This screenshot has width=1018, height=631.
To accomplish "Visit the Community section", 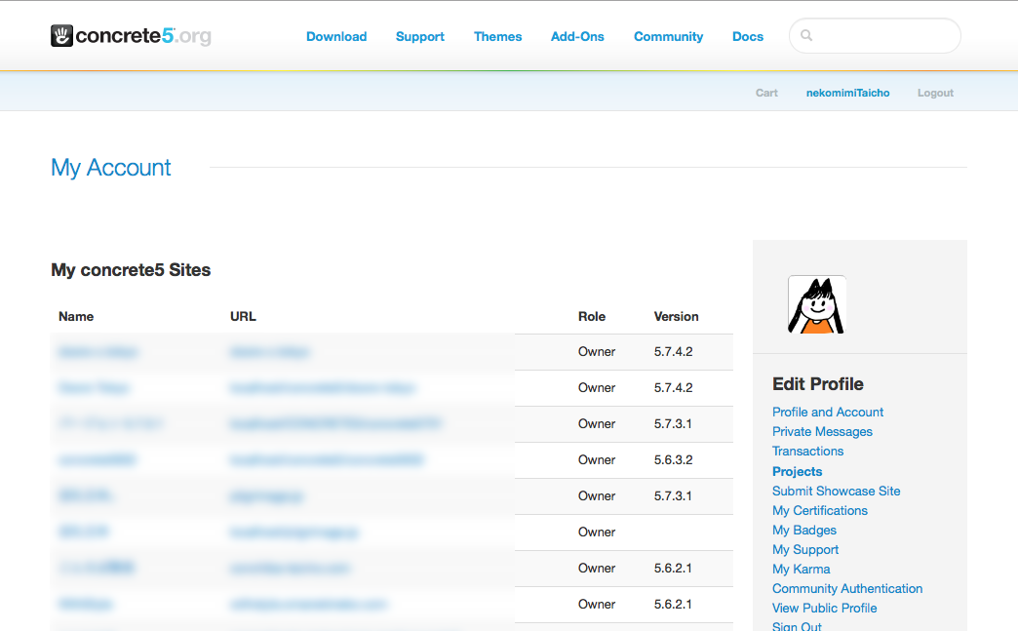I will click(x=668, y=37).
